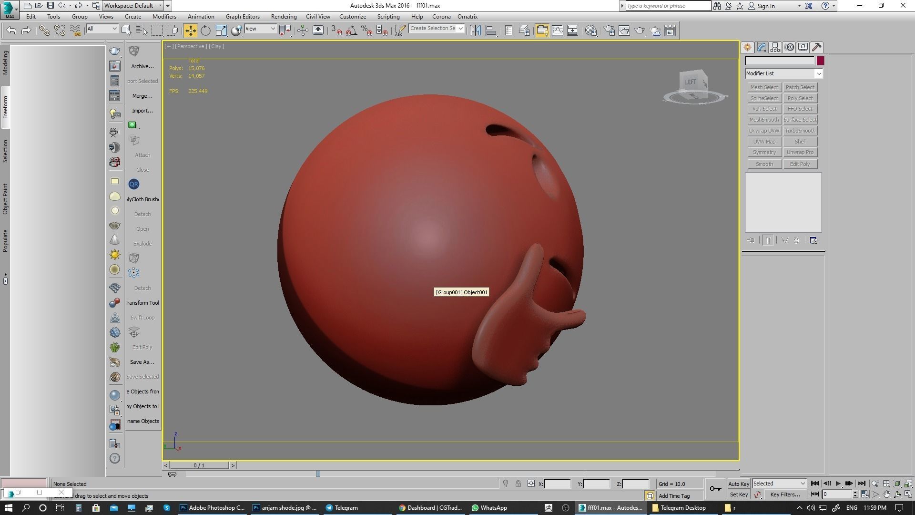The height and width of the screenshot is (515, 915).
Task: Open the Corona menu
Action: point(441,17)
